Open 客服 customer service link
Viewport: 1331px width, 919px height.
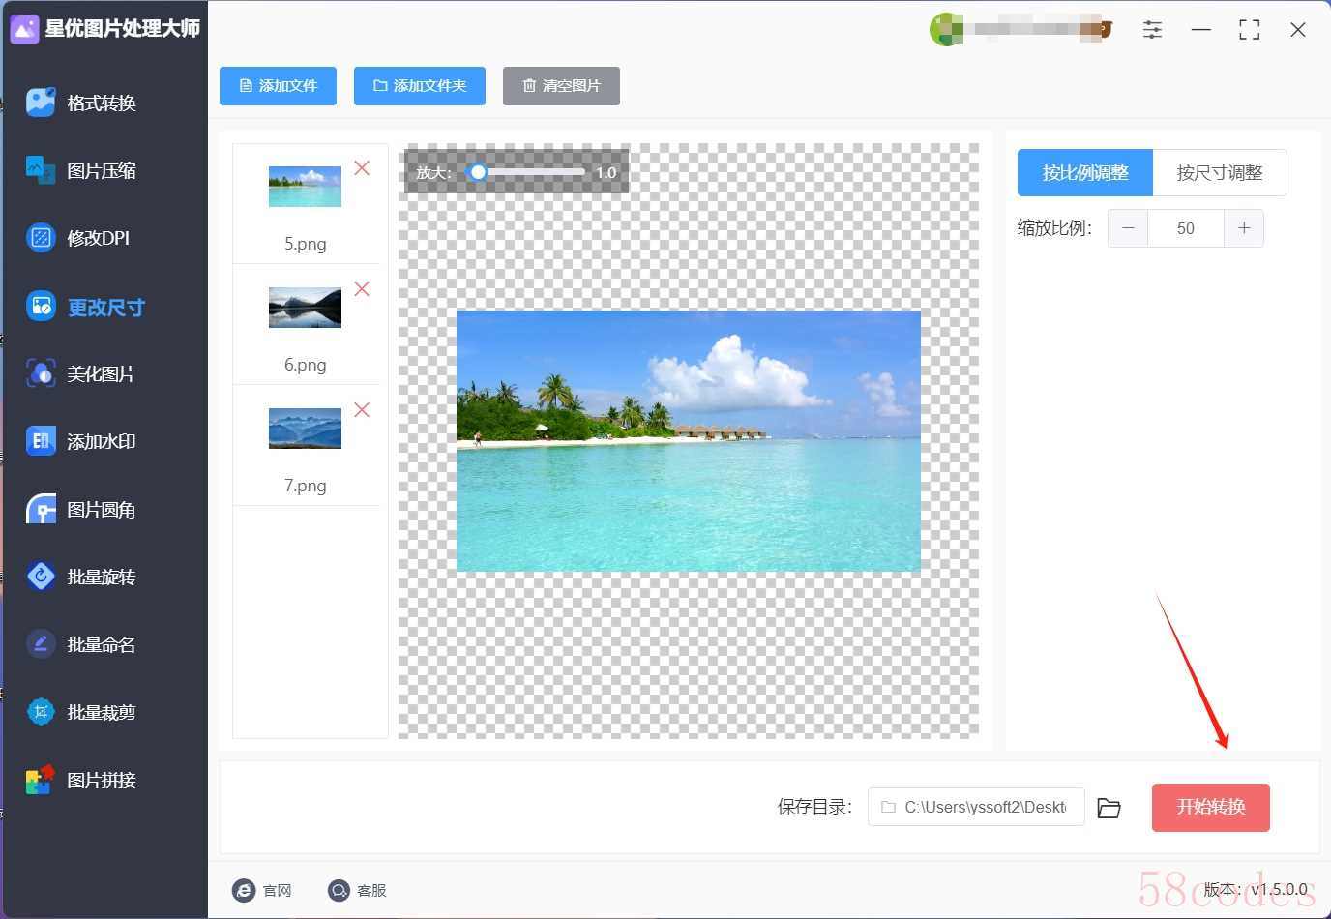pos(357,890)
